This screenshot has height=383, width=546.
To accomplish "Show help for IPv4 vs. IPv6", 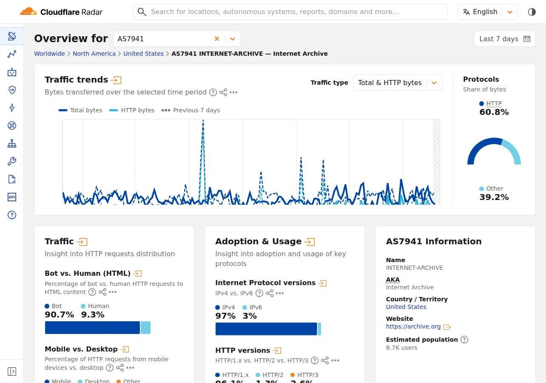I will pyautogui.click(x=259, y=293).
